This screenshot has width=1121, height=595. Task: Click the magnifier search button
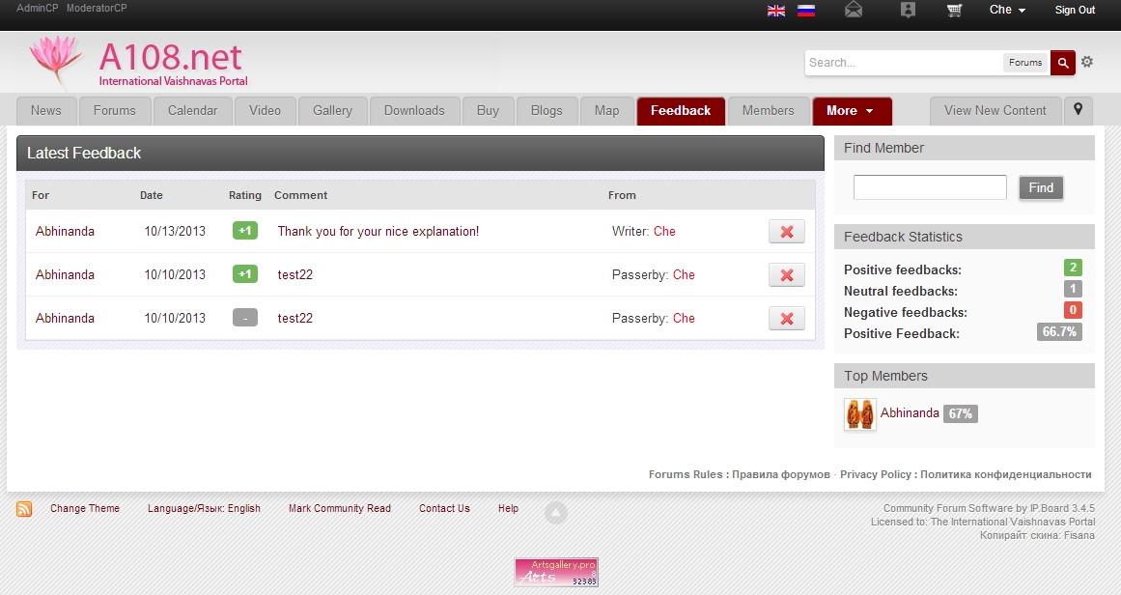tap(1062, 63)
